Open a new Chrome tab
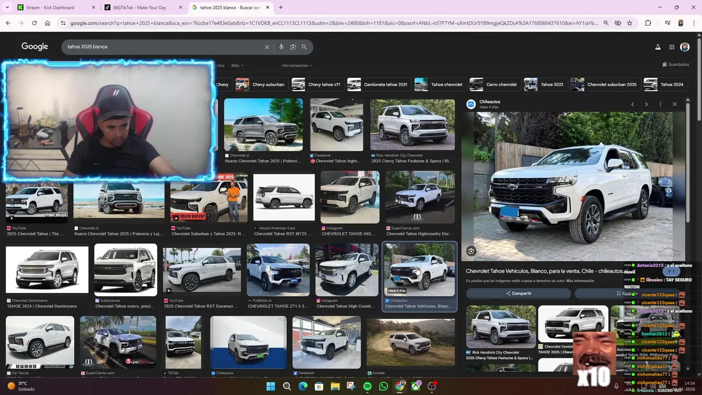The width and height of the screenshot is (702, 395). point(281,8)
